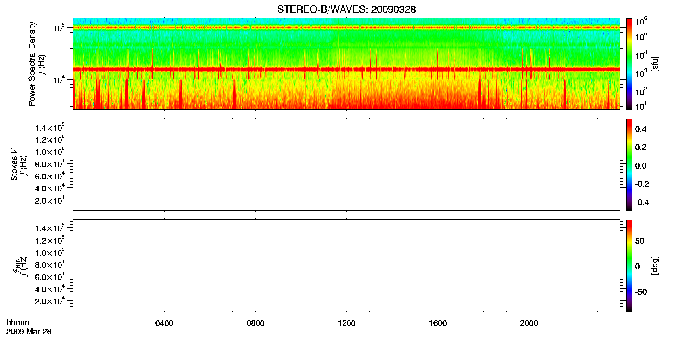Click the 0800 time tick label
This screenshot has width=693, height=357.
255,323
